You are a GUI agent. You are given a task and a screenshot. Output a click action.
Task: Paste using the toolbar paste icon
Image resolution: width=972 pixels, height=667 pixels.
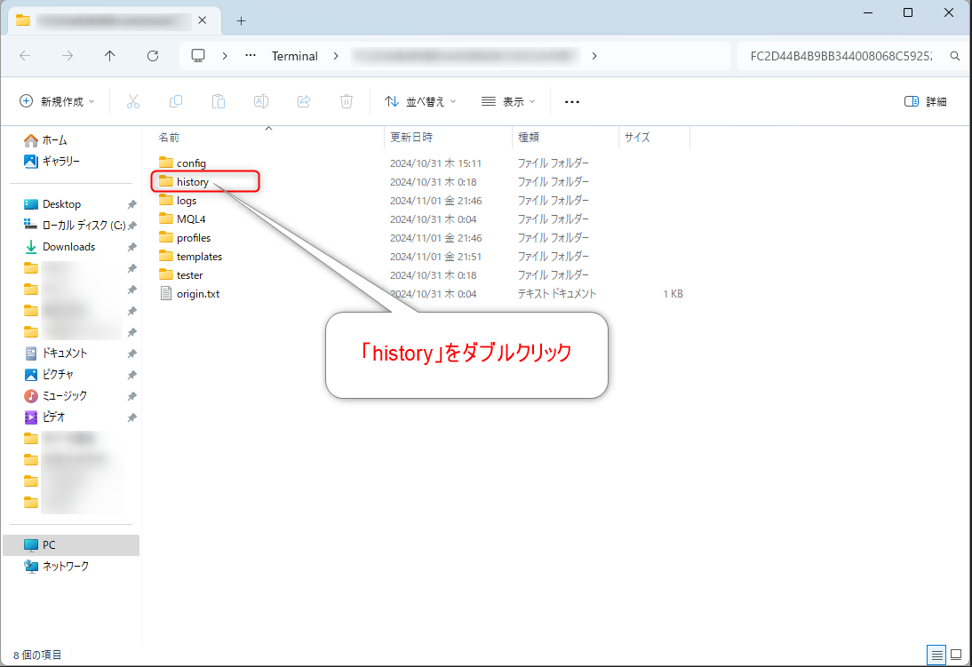[x=218, y=100]
